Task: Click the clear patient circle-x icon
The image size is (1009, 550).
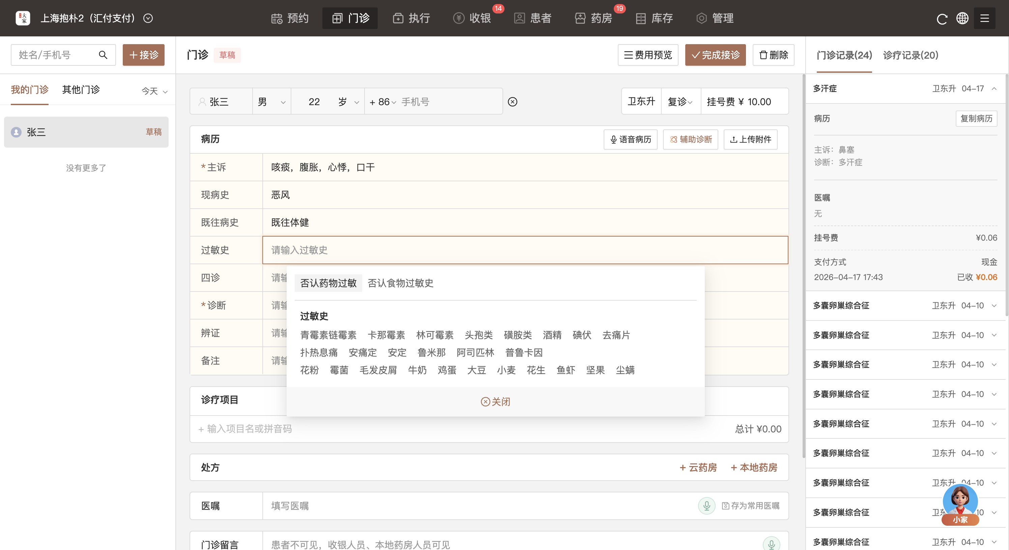Action: coord(512,102)
